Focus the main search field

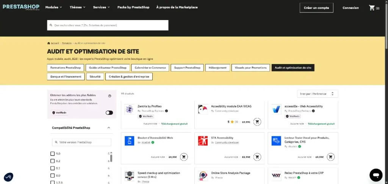[108, 25]
